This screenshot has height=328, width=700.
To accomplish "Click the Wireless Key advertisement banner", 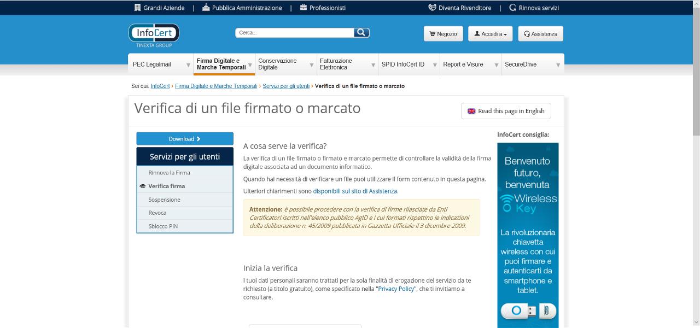I will pyautogui.click(x=528, y=235).
